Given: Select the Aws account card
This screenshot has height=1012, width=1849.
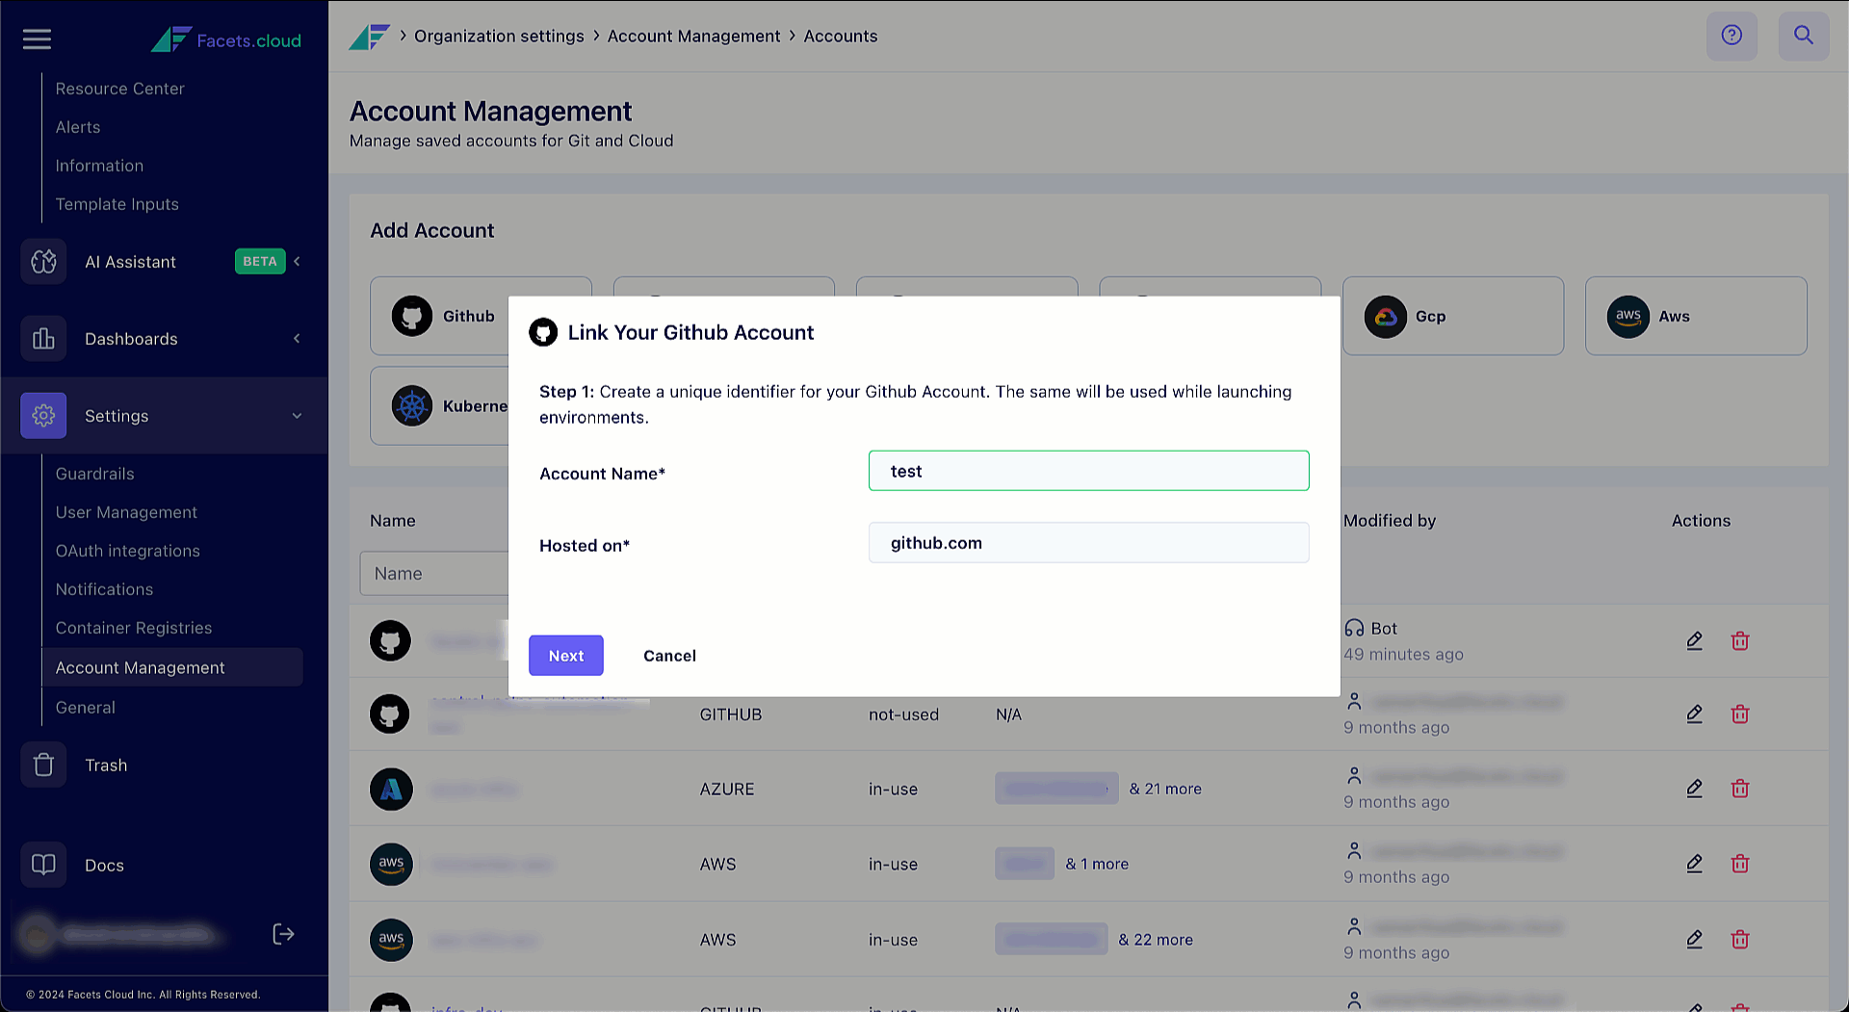Looking at the screenshot, I should (1695, 316).
